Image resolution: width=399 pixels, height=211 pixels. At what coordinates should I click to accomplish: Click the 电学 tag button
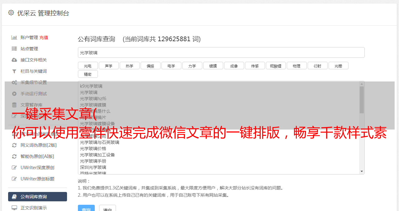pyautogui.click(x=171, y=66)
